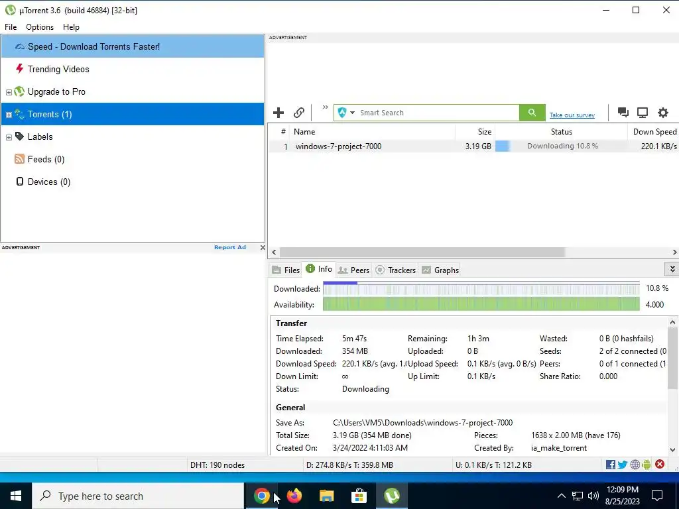Open the chat bubbles icon in toolbar
Screen dimensions: 679x509
point(623,113)
